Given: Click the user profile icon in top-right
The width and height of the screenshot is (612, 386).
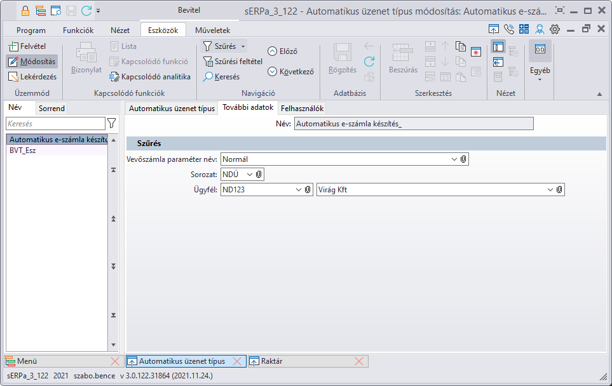Looking at the screenshot, I should tap(540, 29).
